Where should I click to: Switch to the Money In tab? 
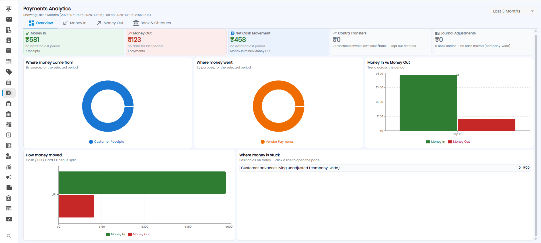click(x=75, y=23)
